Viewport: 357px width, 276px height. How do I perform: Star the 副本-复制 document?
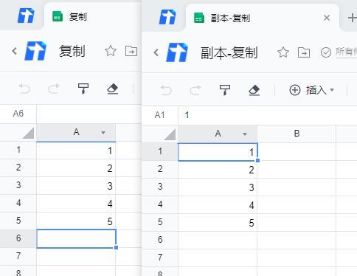tap(283, 52)
